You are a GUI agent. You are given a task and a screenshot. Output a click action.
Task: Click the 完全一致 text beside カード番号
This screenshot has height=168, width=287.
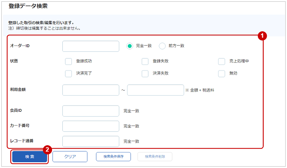(131, 126)
